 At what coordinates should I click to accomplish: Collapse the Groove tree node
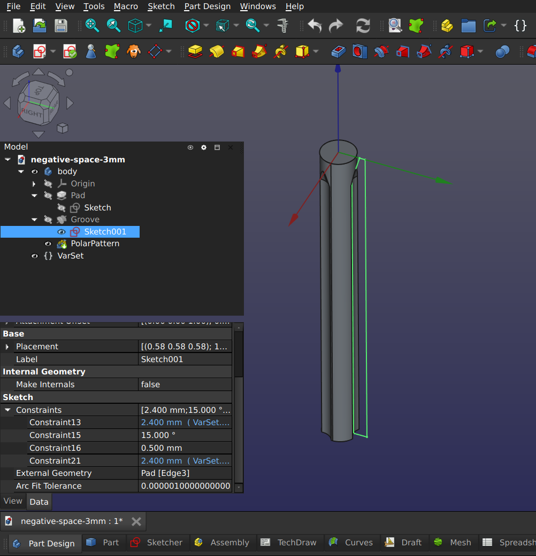(x=34, y=220)
